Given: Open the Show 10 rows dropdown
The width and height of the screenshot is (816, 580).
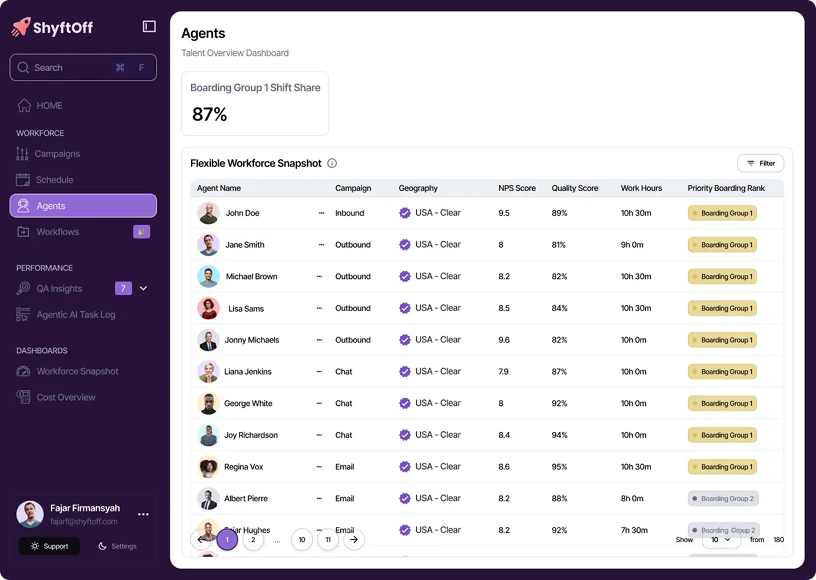Looking at the screenshot, I should click(721, 539).
